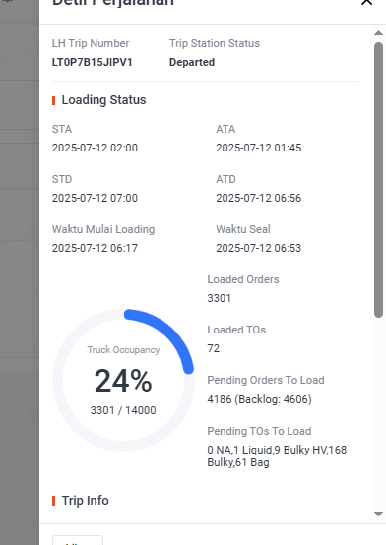
Task: Click the Waktu Seal time value
Action: [x=259, y=248]
